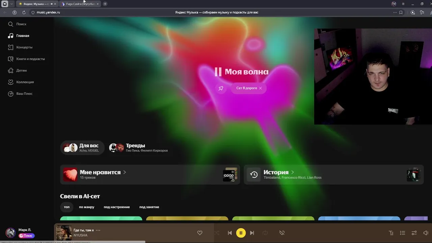This screenshot has width=432, height=243.
Task: Skip to the previous track
Action: tap(230, 233)
